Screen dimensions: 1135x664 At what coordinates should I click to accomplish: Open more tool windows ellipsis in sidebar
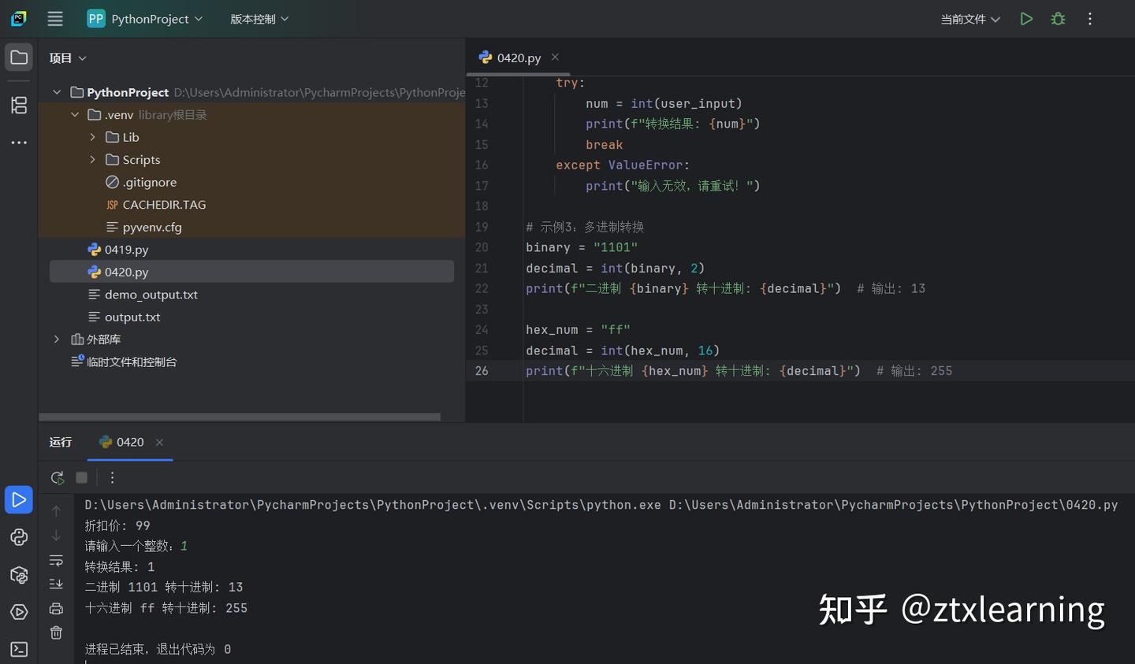pos(19,143)
